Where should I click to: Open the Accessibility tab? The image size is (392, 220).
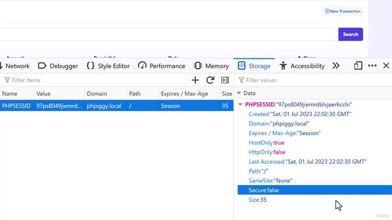(x=302, y=66)
